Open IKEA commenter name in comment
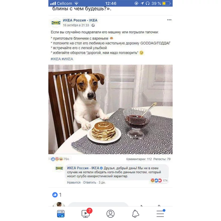 83,168
